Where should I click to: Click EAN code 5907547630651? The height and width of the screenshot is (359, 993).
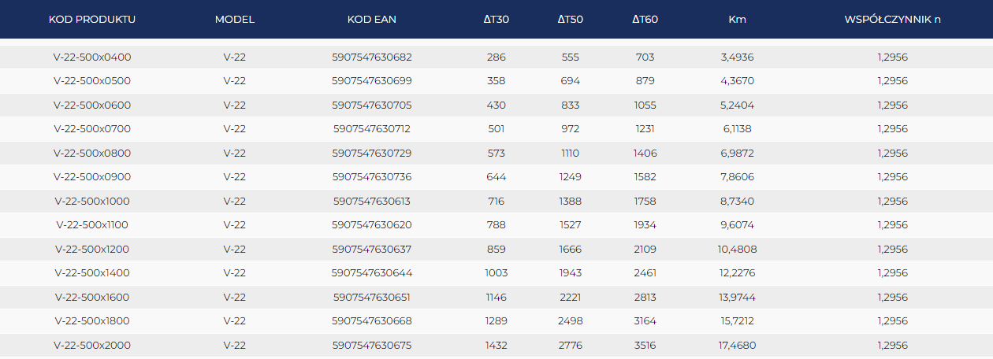click(x=372, y=298)
